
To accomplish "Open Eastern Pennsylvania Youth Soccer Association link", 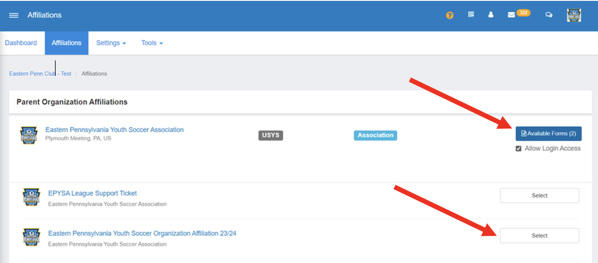I will coord(114,130).
